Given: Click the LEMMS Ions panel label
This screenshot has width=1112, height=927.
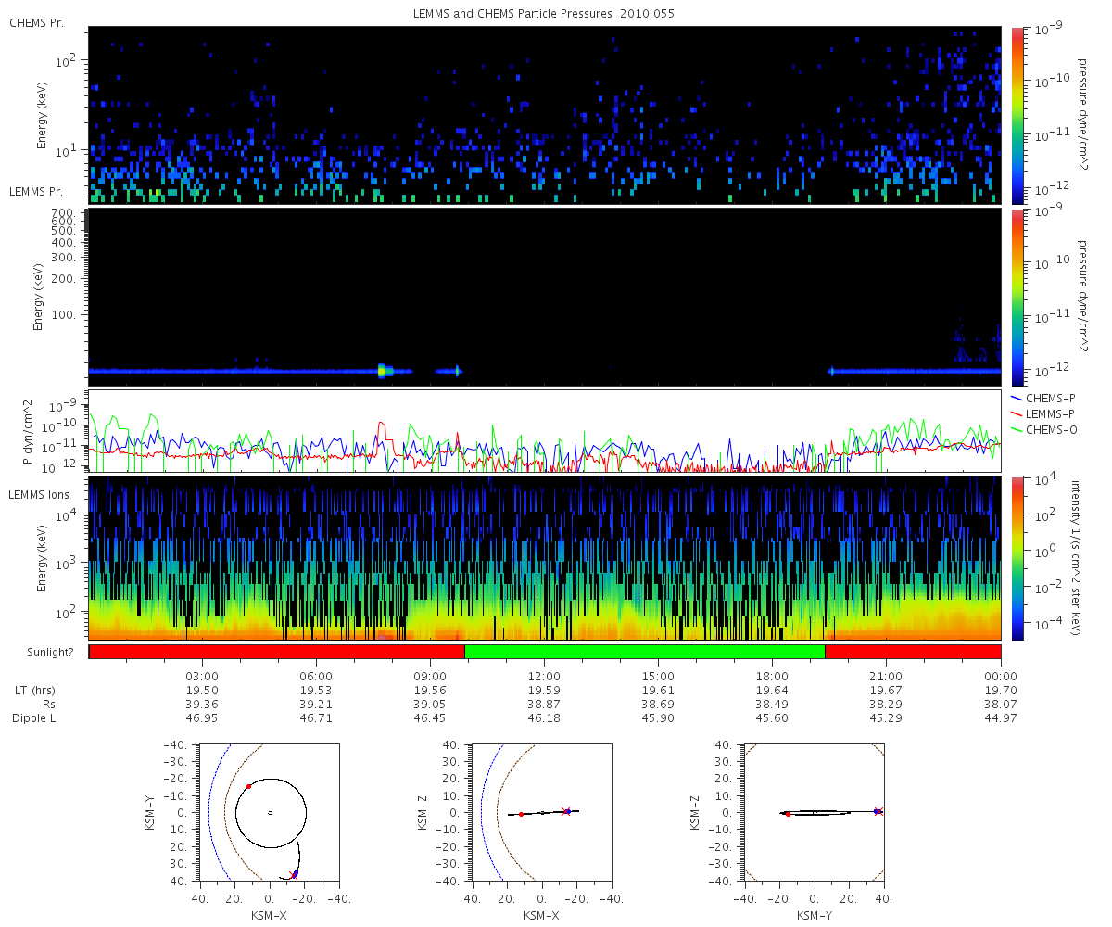Looking at the screenshot, I should (37, 496).
